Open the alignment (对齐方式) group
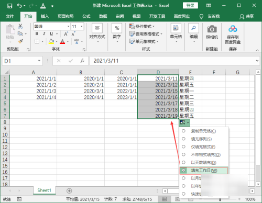262x203 pixels. click(97, 33)
